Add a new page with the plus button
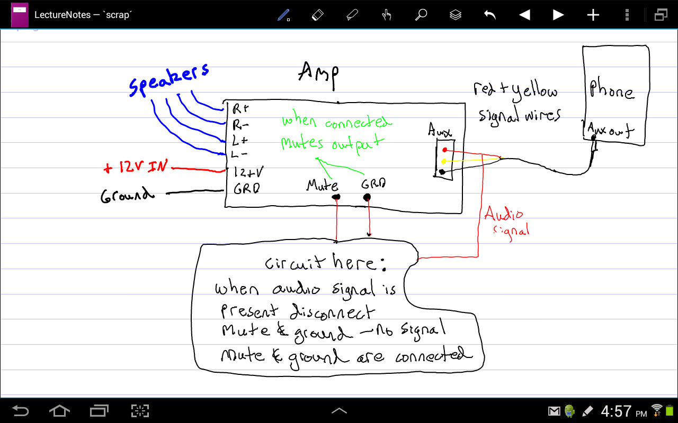The height and width of the screenshot is (423, 678). click(x=592, y=15)
